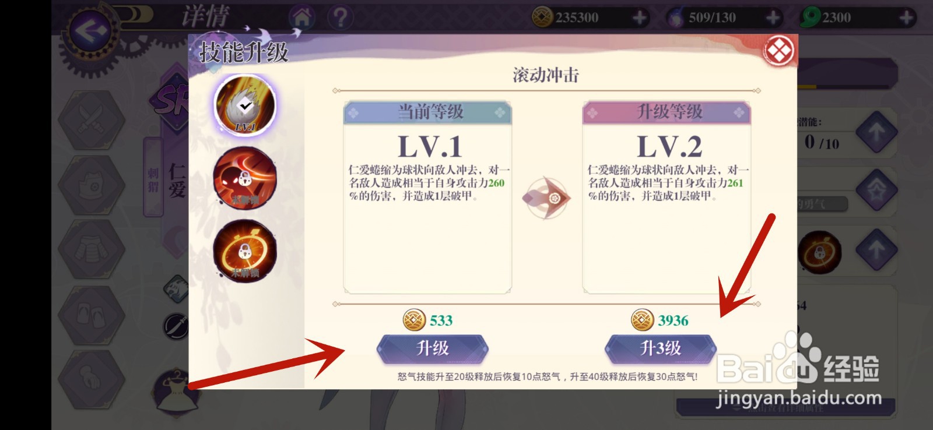Click the 升3级 upgrade three levels button
The image size is (933, 430).
(x=661, y=348)
